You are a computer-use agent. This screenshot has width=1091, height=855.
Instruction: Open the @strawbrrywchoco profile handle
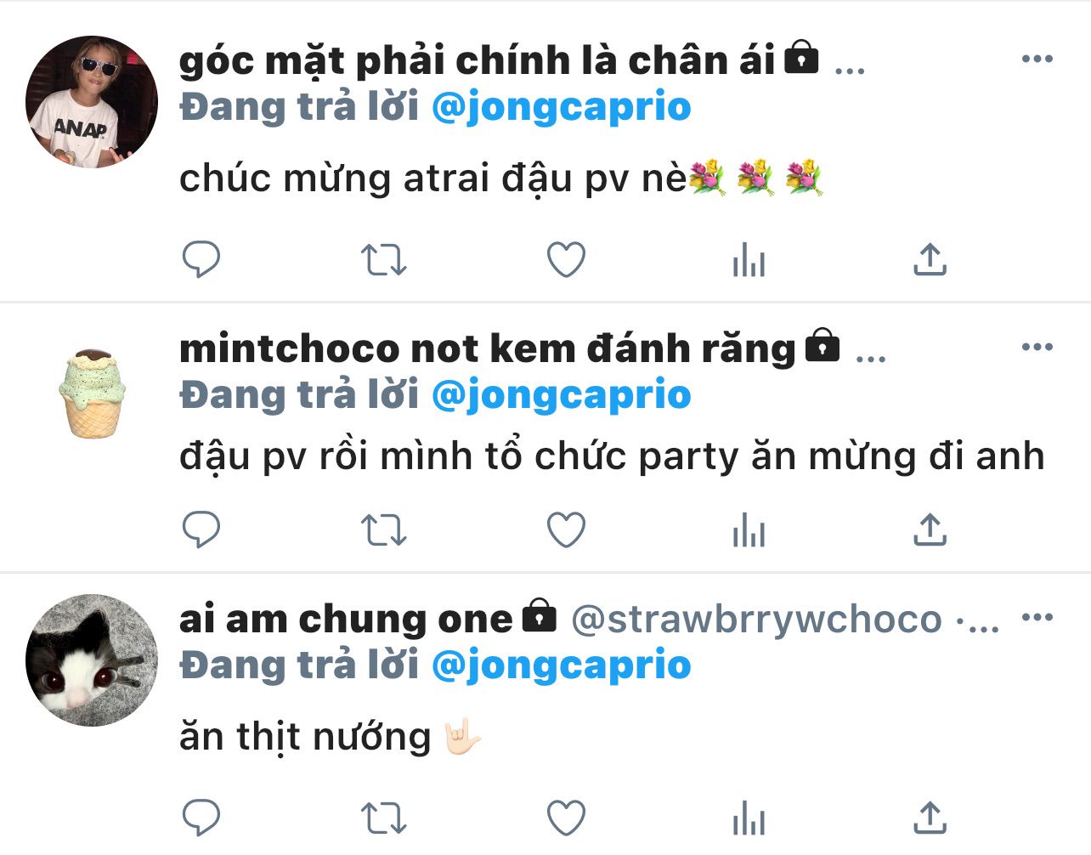click(756, 620)
